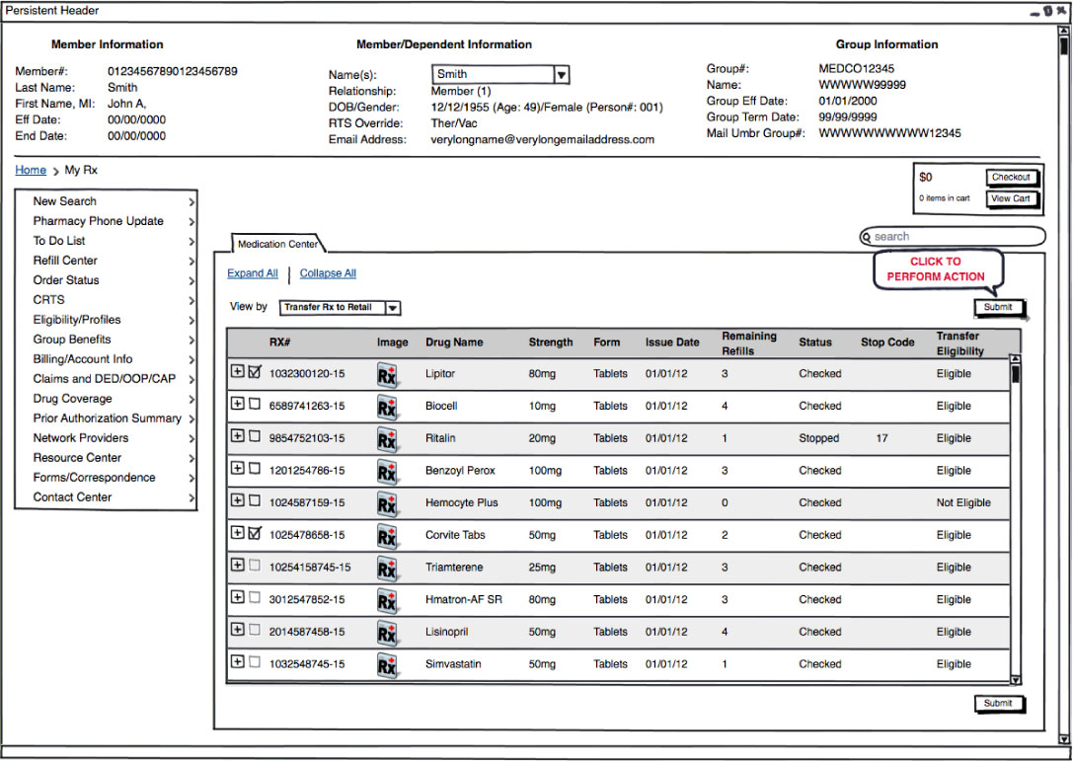Click the table scrollbar up arrow
Screen dimensions: 1073x761
tap(1016, 358)
